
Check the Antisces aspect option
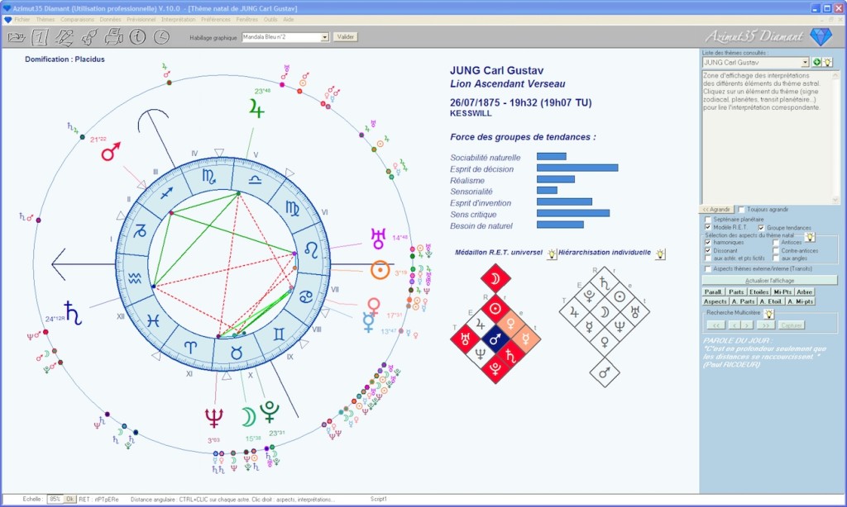[775, 241]
